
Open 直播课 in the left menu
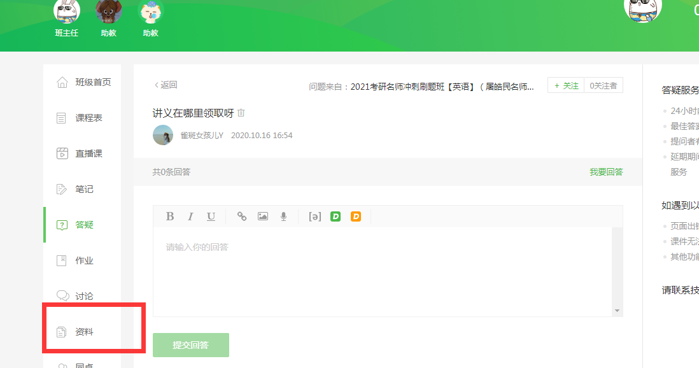coord(88,153)
